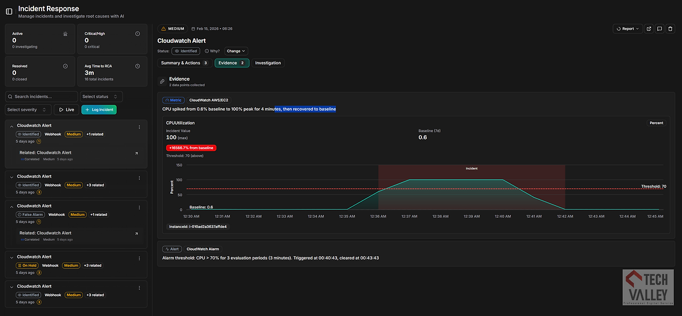Screen dimensions: 682x316
Task: Open the incident in a new window icon
Action: click(648, 29)
